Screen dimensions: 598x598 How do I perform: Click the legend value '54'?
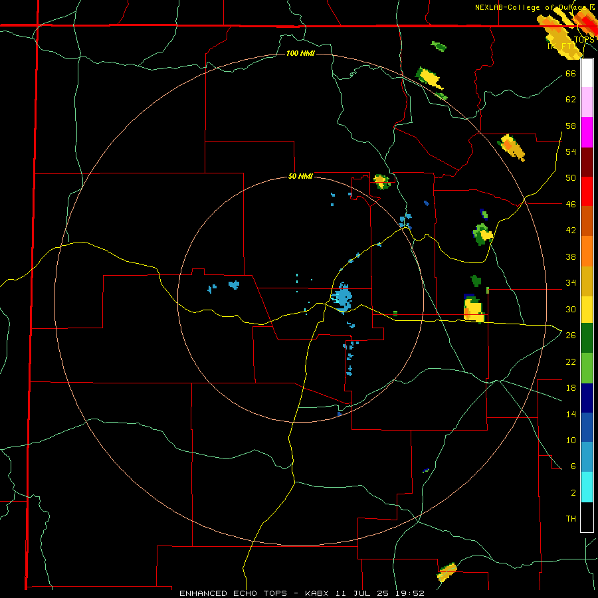point(571,151)
